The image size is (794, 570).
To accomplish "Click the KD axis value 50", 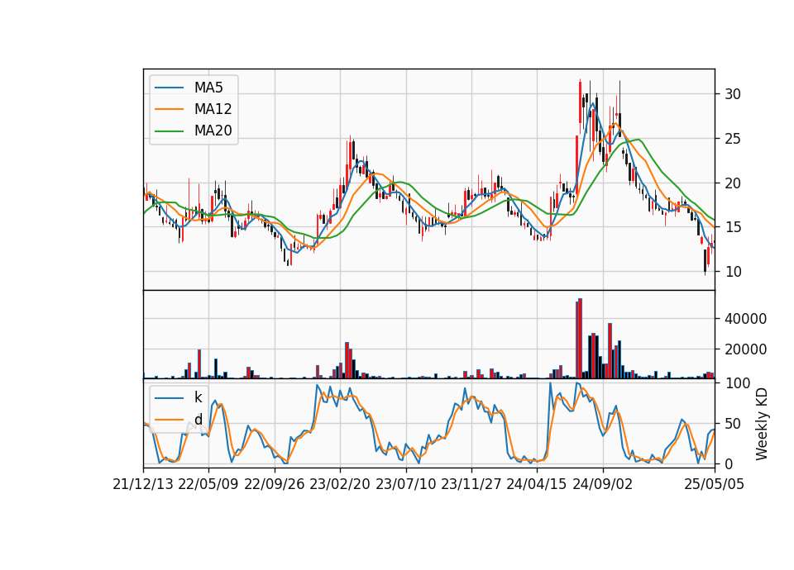I will click(x=733, y=423).
